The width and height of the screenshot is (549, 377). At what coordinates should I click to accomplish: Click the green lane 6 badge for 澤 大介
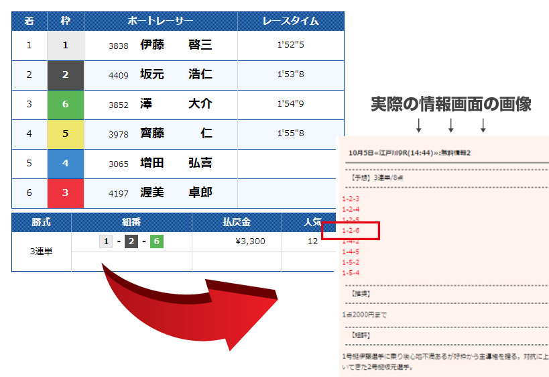pos(65,104)
